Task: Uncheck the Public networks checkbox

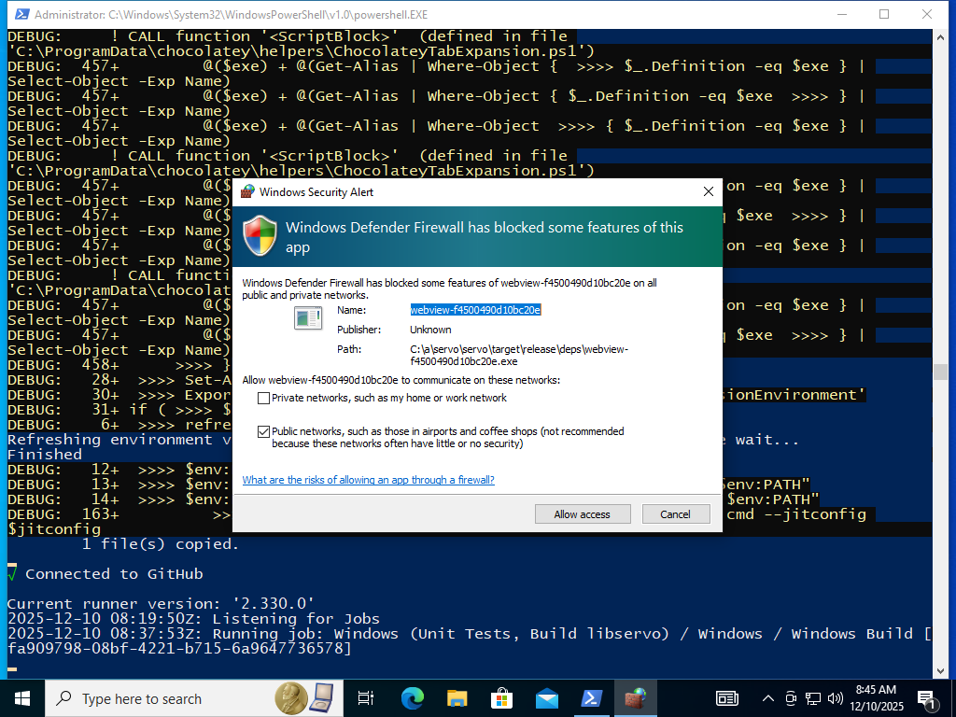Action: click(263, 431)
